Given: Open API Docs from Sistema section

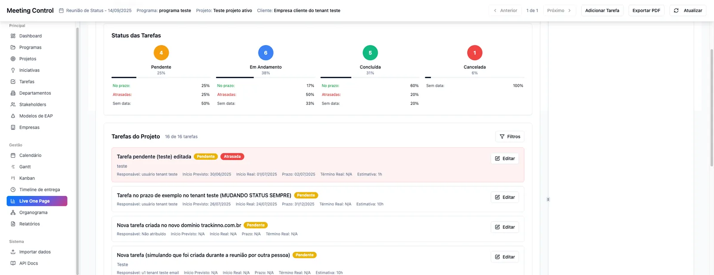Looking at the screenshot, I should 37,263.
